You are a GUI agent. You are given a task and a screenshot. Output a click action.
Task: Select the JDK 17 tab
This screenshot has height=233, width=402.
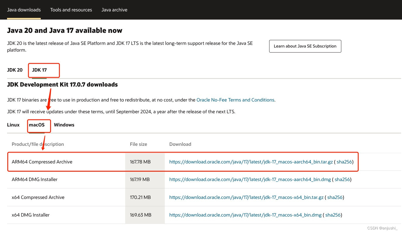click(39, 70)
